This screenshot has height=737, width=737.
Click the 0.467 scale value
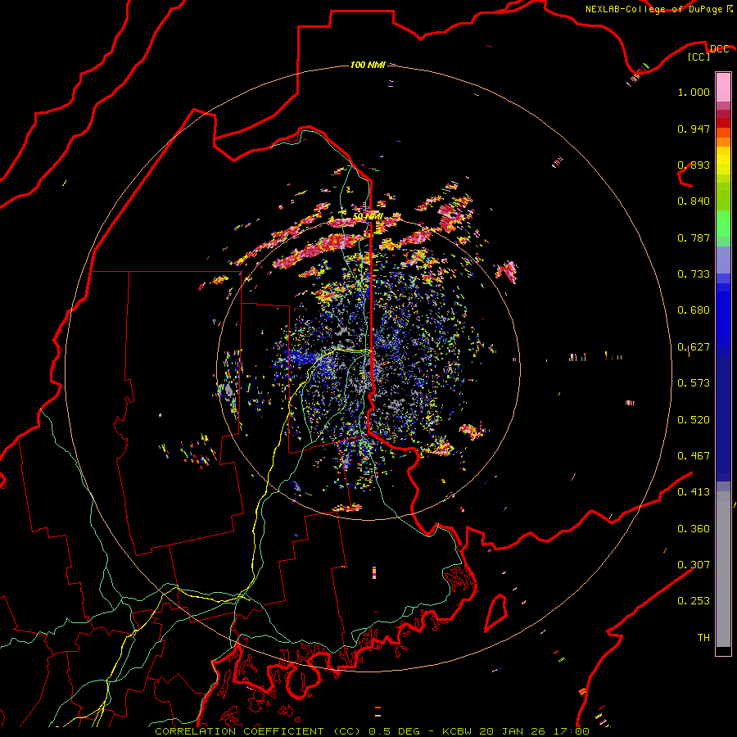[694, 456]
